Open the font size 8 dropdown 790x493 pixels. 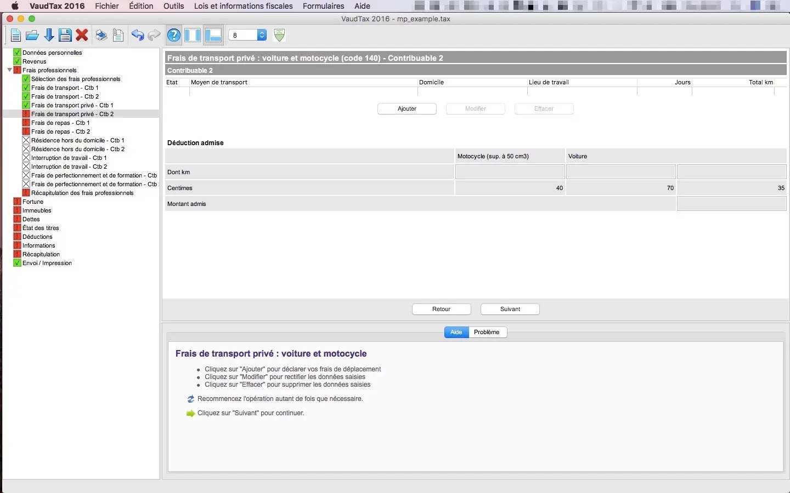[247, 35]
